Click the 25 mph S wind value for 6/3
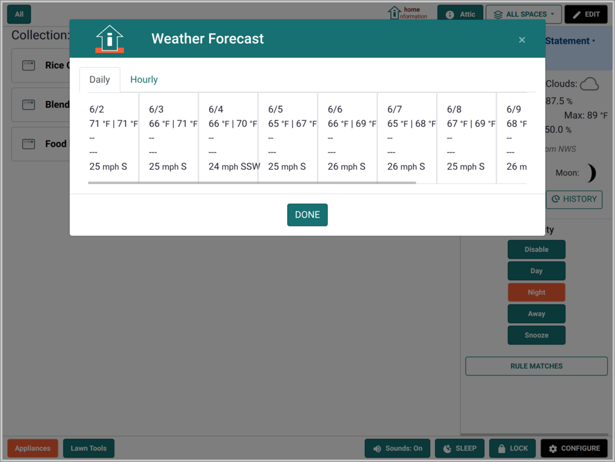The image size is (615, 462). pos(167,167)
